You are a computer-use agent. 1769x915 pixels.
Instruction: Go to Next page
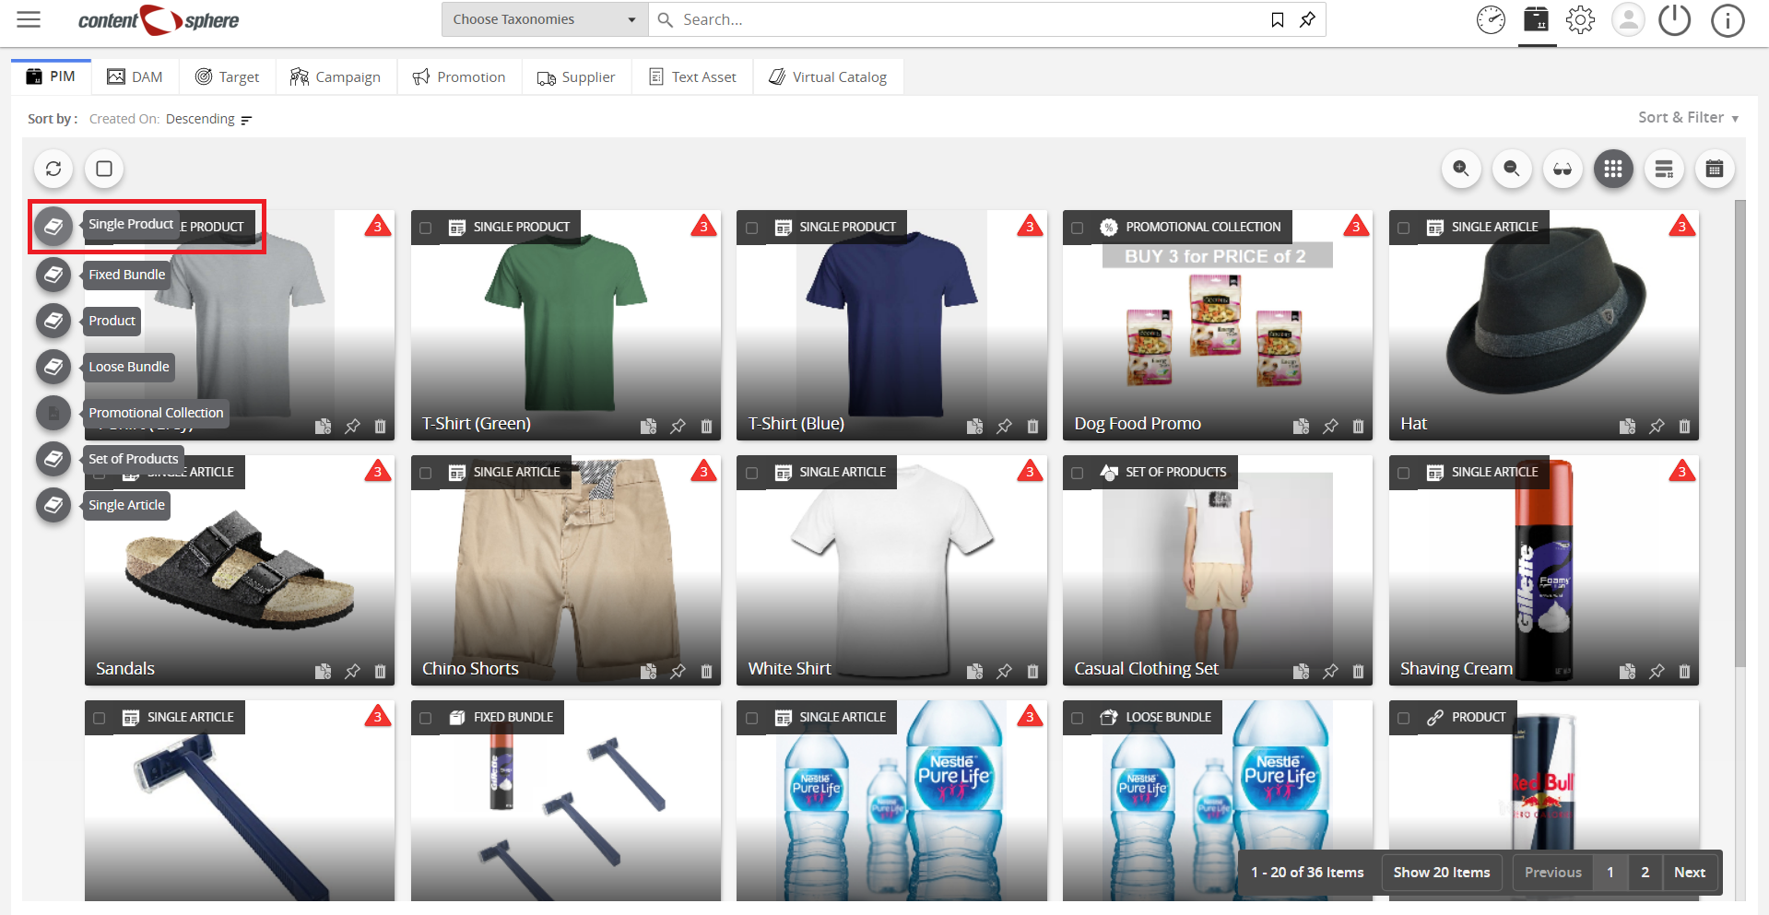[x=1690, y=872]
